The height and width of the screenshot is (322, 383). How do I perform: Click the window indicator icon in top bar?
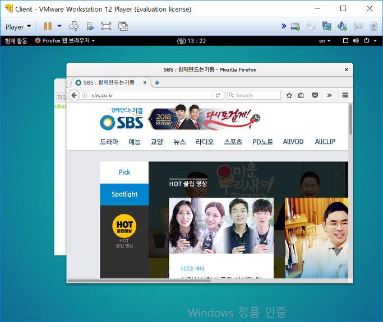(x=345, y=40)
